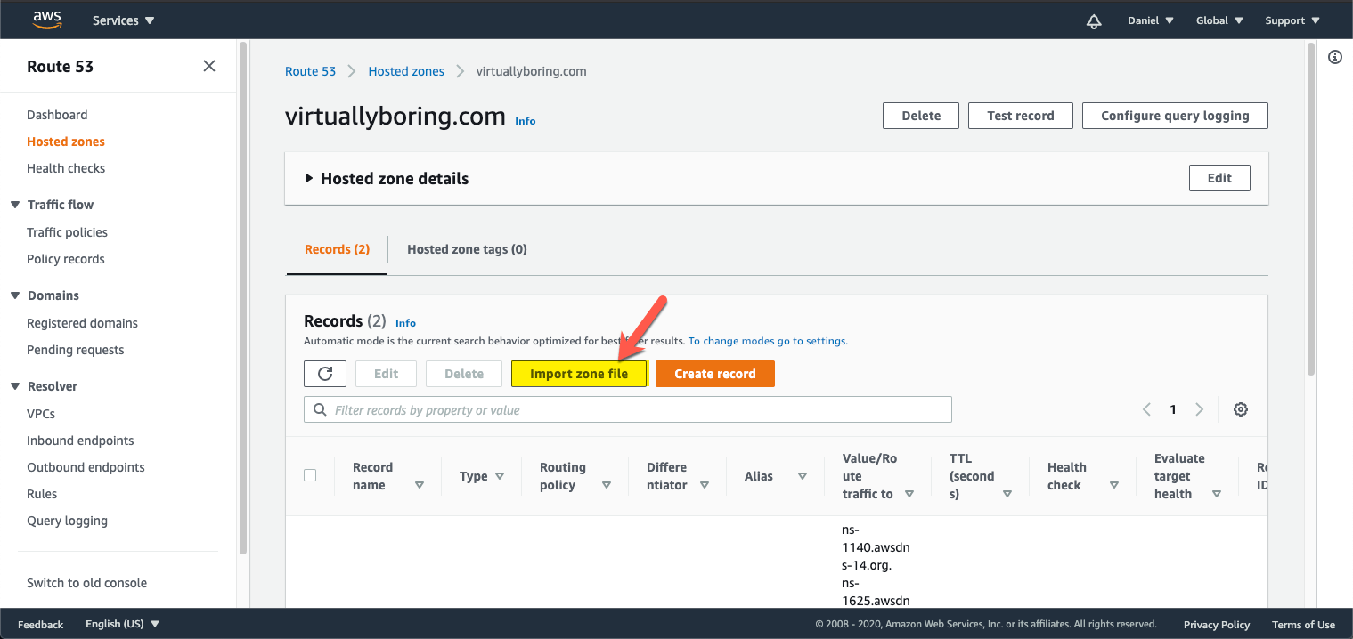The width and height of the screenshot is (1353, 639).
Task: Open the Services dropdown menu
Action: [123, 20]
